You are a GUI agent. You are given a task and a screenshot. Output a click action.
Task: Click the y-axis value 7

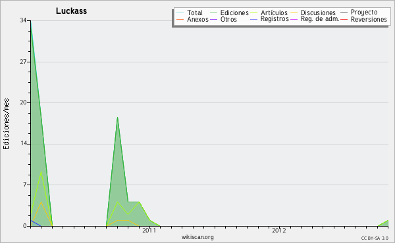point(25,185)
